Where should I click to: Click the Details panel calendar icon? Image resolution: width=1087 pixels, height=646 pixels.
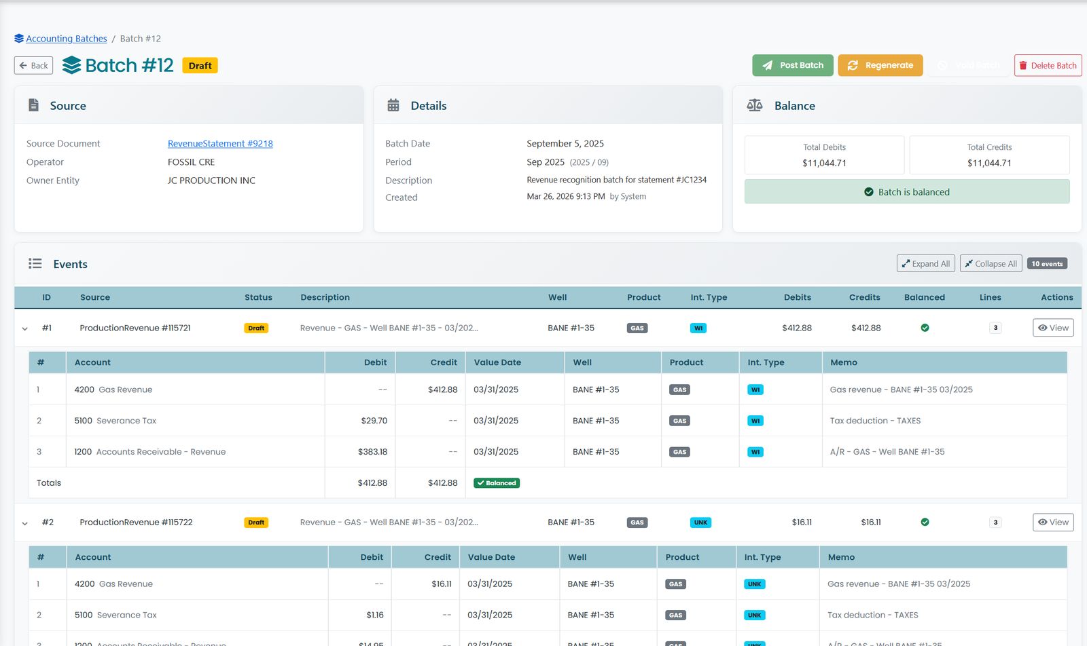[393, 105]
